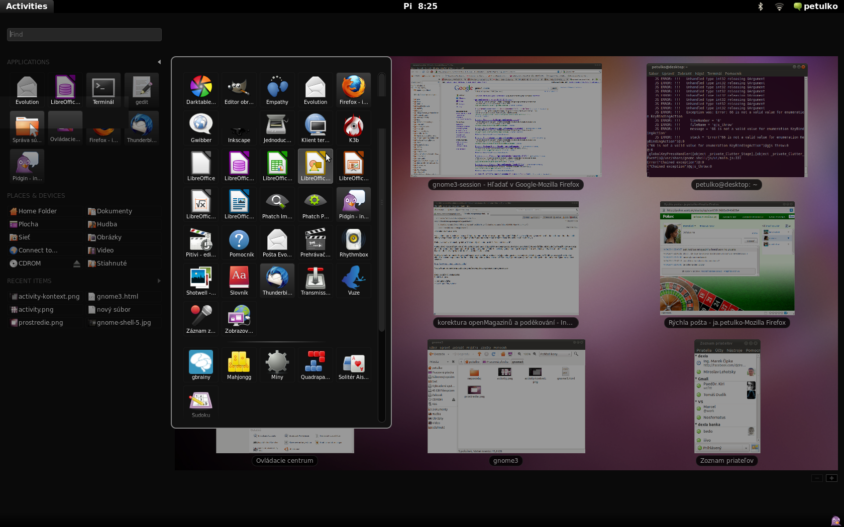This screenshot has height=527, width=844.
Task: Launch the Shotwell photo manager
Action: click(x=201, y=280)
